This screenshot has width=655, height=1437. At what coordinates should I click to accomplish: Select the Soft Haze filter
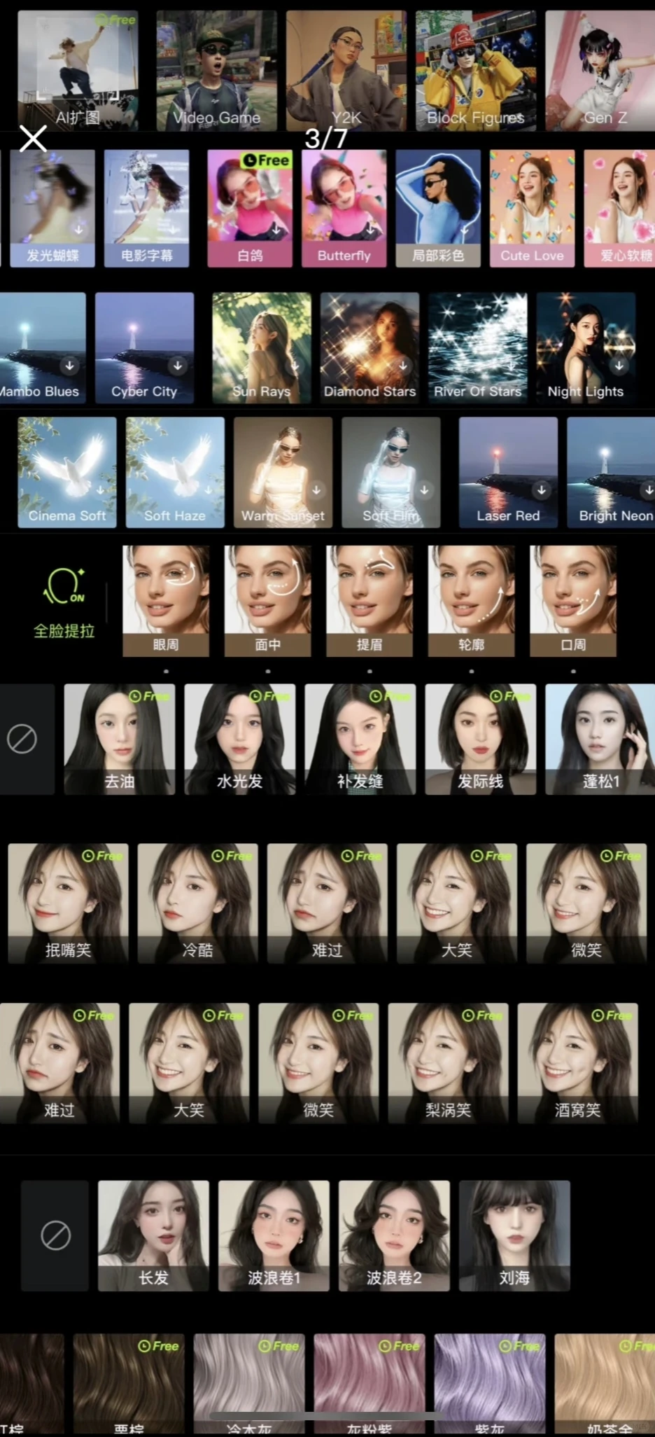[175, 472]
